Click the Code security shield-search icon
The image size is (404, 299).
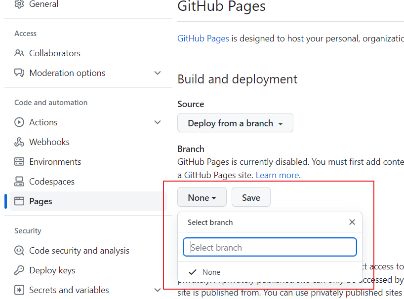tap(19, 250)
